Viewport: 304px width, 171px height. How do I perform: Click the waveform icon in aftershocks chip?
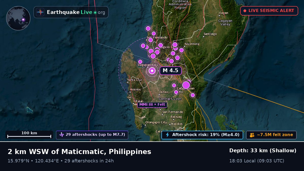coord(62,135)
